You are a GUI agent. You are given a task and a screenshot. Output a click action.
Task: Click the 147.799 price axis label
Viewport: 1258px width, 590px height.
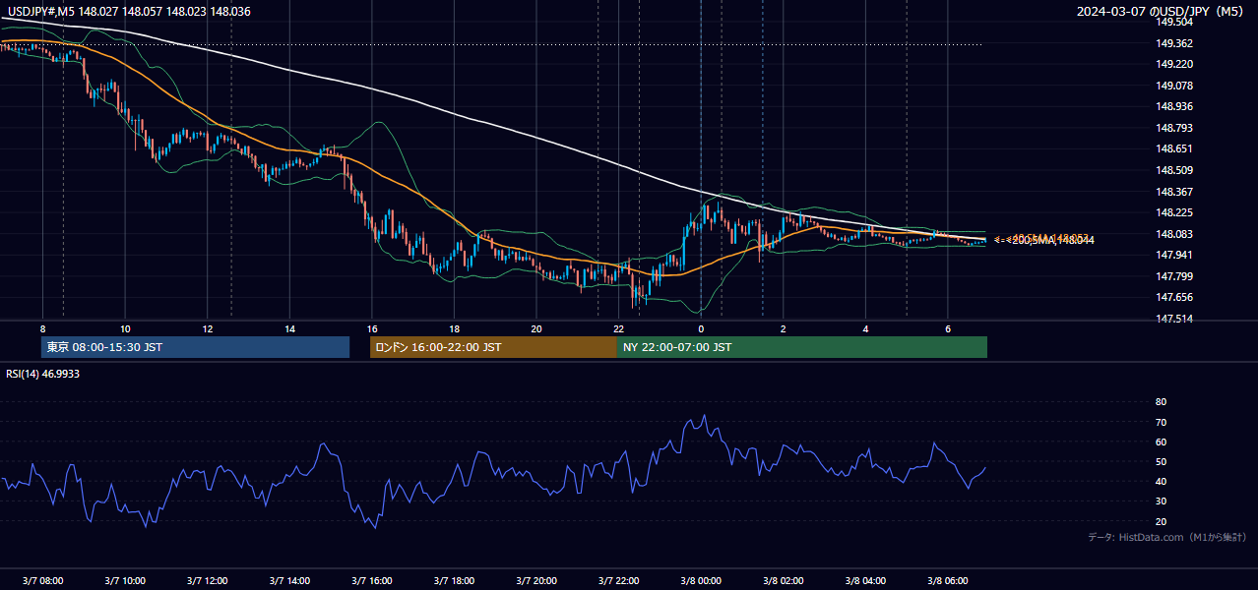[x=1173, y=276]
